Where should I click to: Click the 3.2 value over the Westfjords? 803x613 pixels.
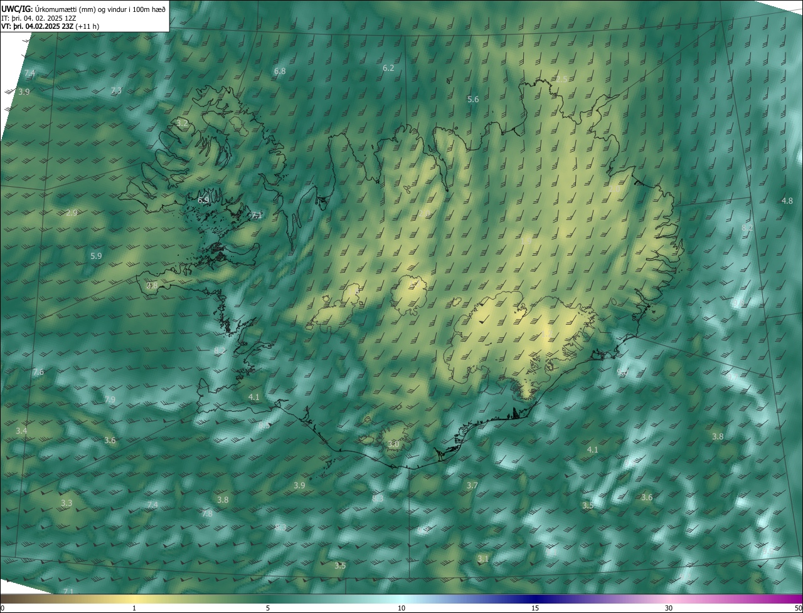(x=182, y=123)
